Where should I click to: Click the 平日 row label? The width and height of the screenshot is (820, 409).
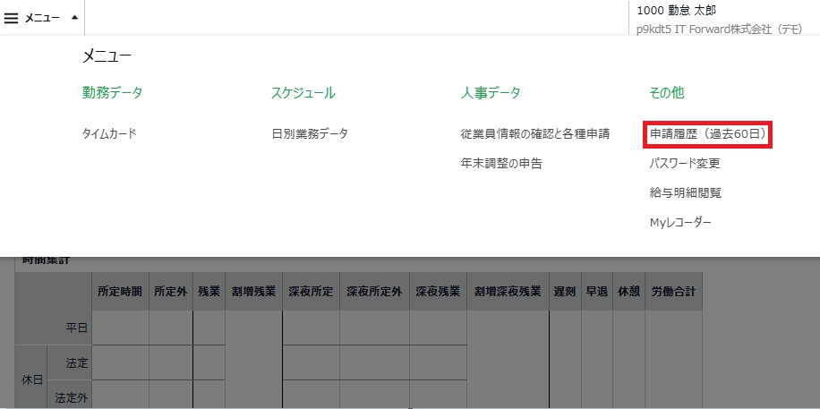77,328
